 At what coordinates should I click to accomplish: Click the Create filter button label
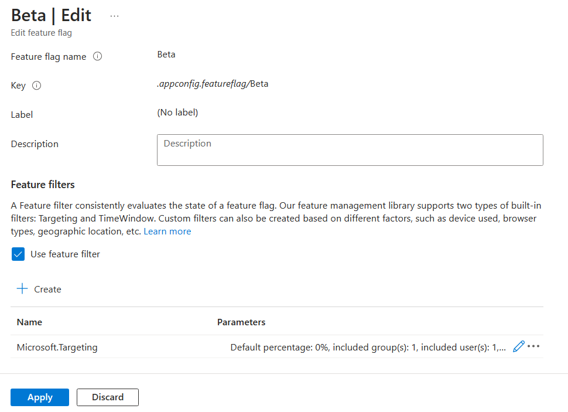click(47, 290)
